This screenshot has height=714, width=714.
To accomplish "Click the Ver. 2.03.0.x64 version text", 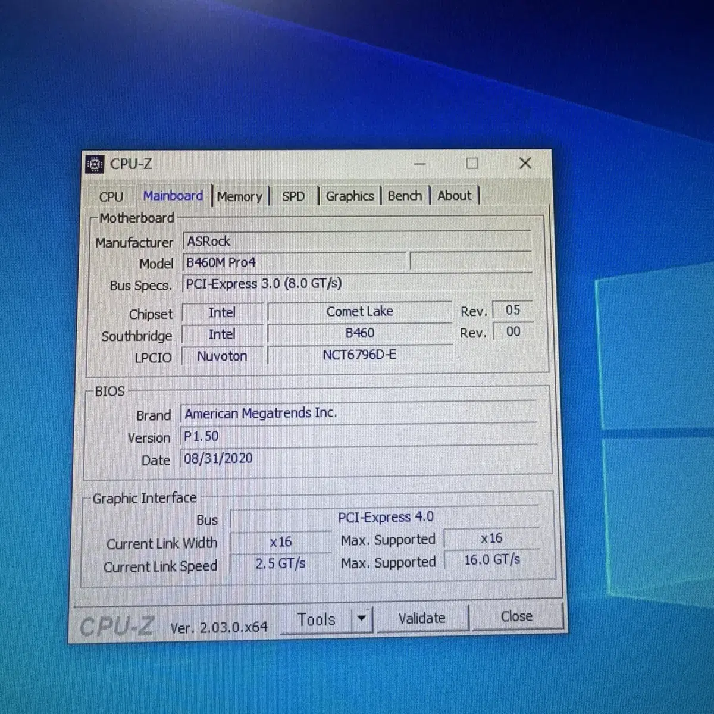I will (219, 627).
